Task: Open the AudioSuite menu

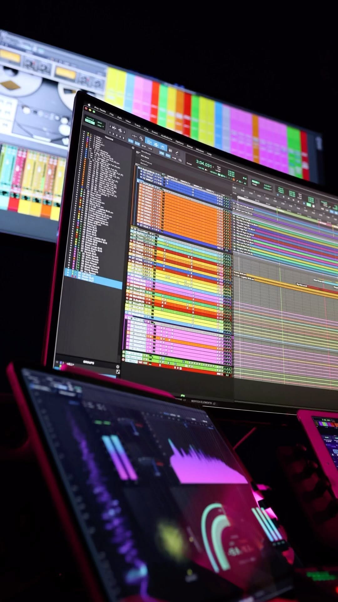Action: pos(166,137)
